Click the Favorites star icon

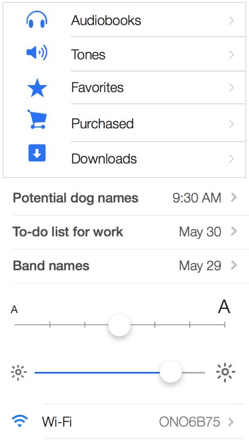click(37, 88)
